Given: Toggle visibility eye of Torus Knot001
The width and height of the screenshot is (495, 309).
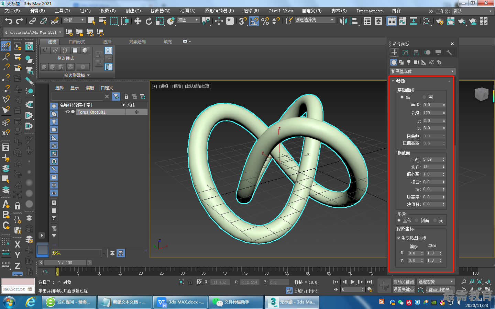Looking at the screenshot, I should 68,112.
